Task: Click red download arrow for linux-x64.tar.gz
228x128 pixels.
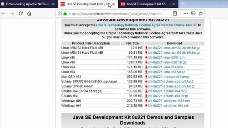Action: pos(146,72)
